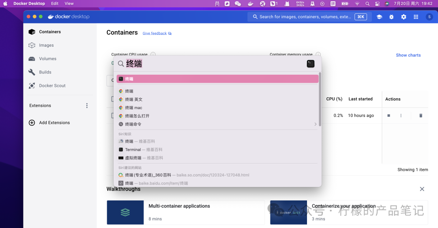Open Control Center in menu bar

pos(378,4)
